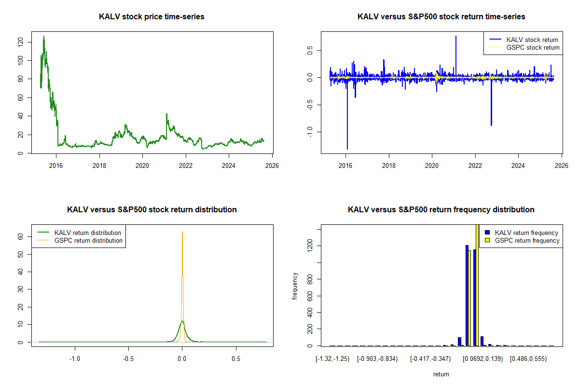Click the "KALV stock price time-series" chart title
Screen dimensions: 579x386
(x=152, y=17)
